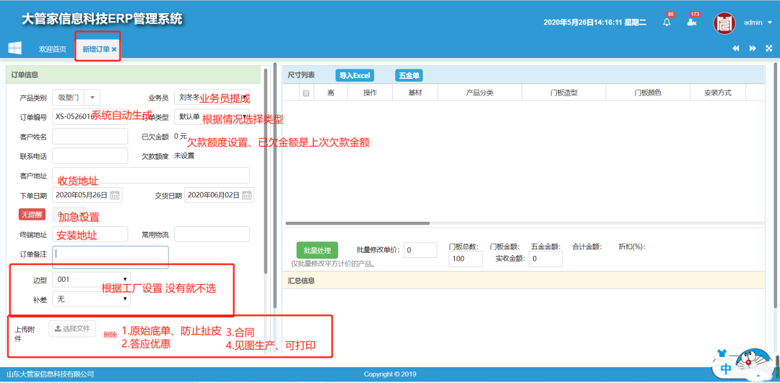Image resolution: width=780 pixels, height=383 pixels.
Task: Close the 新增订单 tab
Action: coord(114,49)
